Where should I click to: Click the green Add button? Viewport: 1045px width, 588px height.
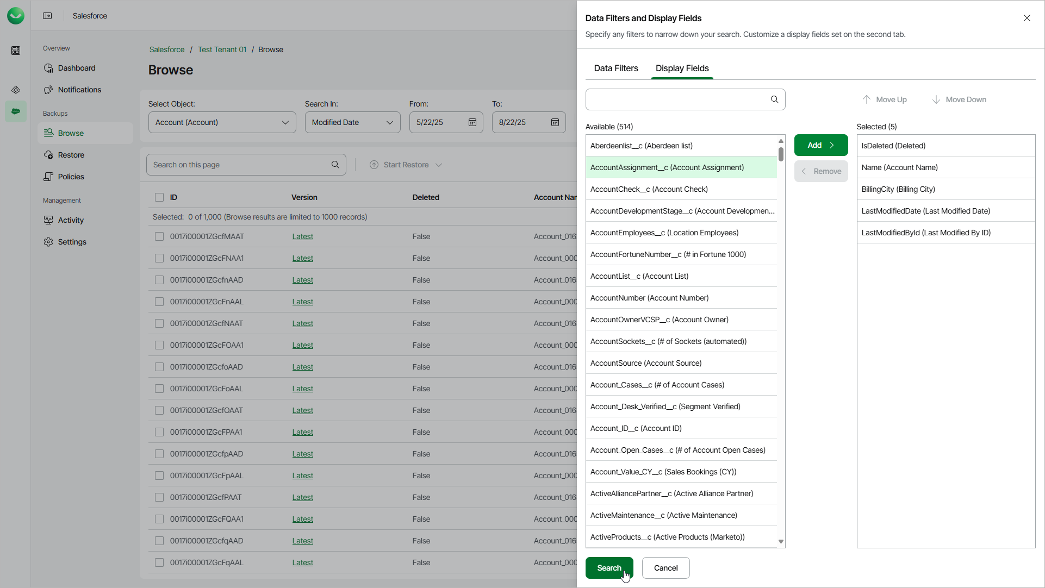click(x=820, y=145)
